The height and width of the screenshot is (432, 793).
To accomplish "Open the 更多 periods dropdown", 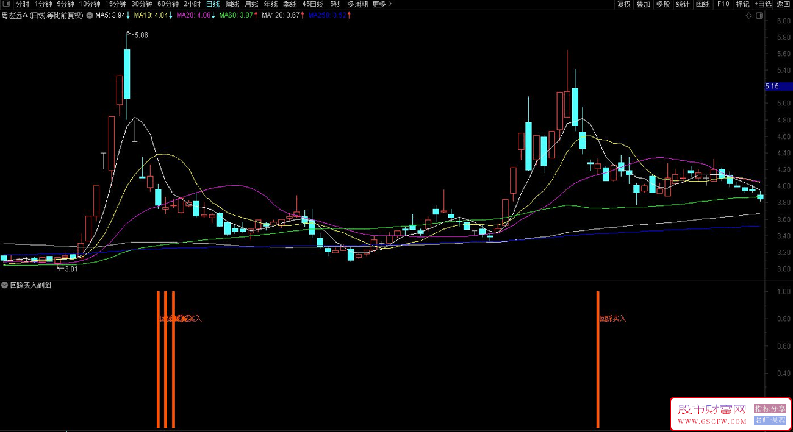I will coord(382,4).
